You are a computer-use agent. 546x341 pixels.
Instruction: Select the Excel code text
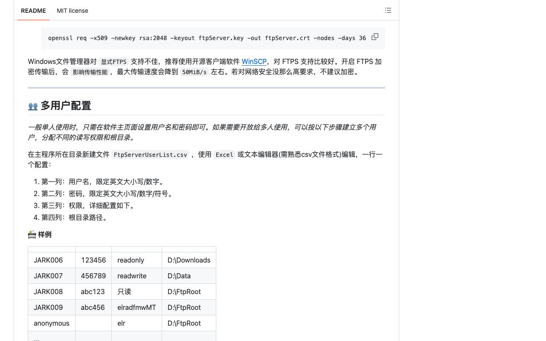point(224,155)
